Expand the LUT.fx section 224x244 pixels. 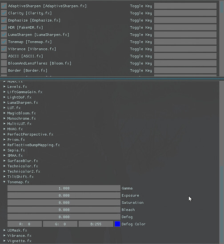(4, 108)
